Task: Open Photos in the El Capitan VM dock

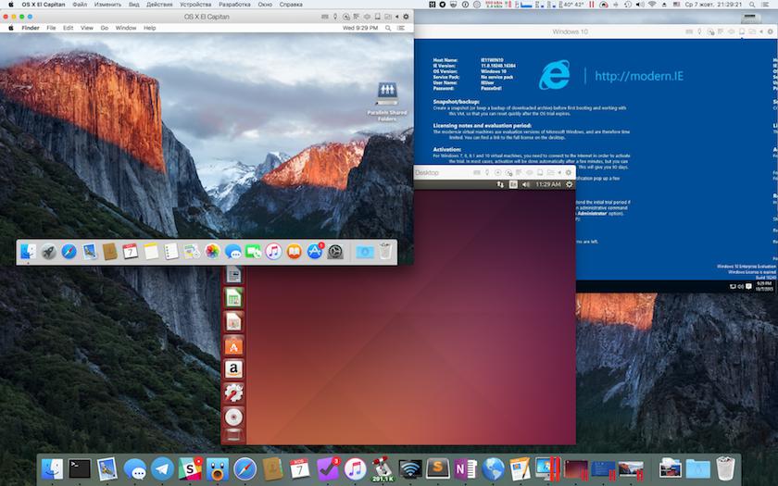Action: click(x=212, y=251)
